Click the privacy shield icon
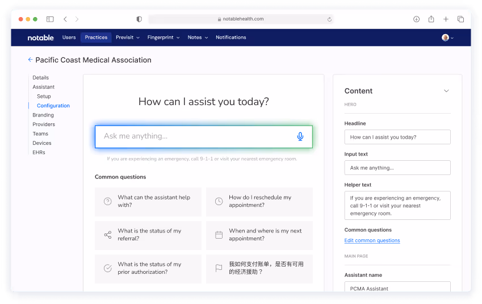 139,19
